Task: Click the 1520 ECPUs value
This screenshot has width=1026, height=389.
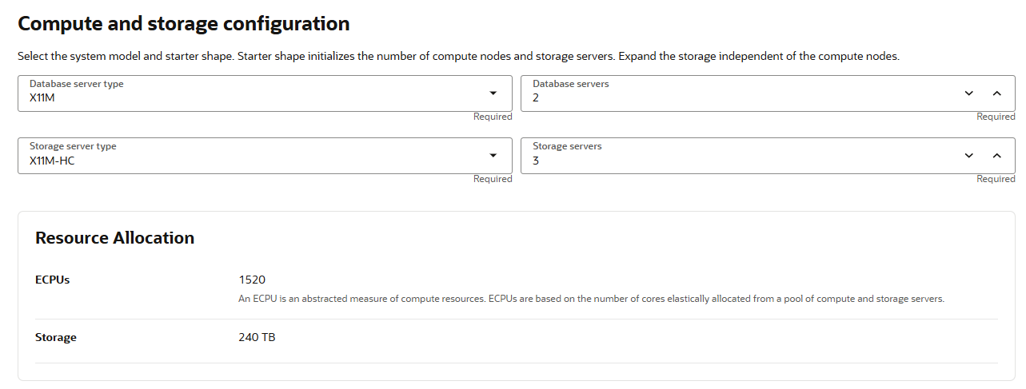Action: pyautogui.click(x=252, y=280)
